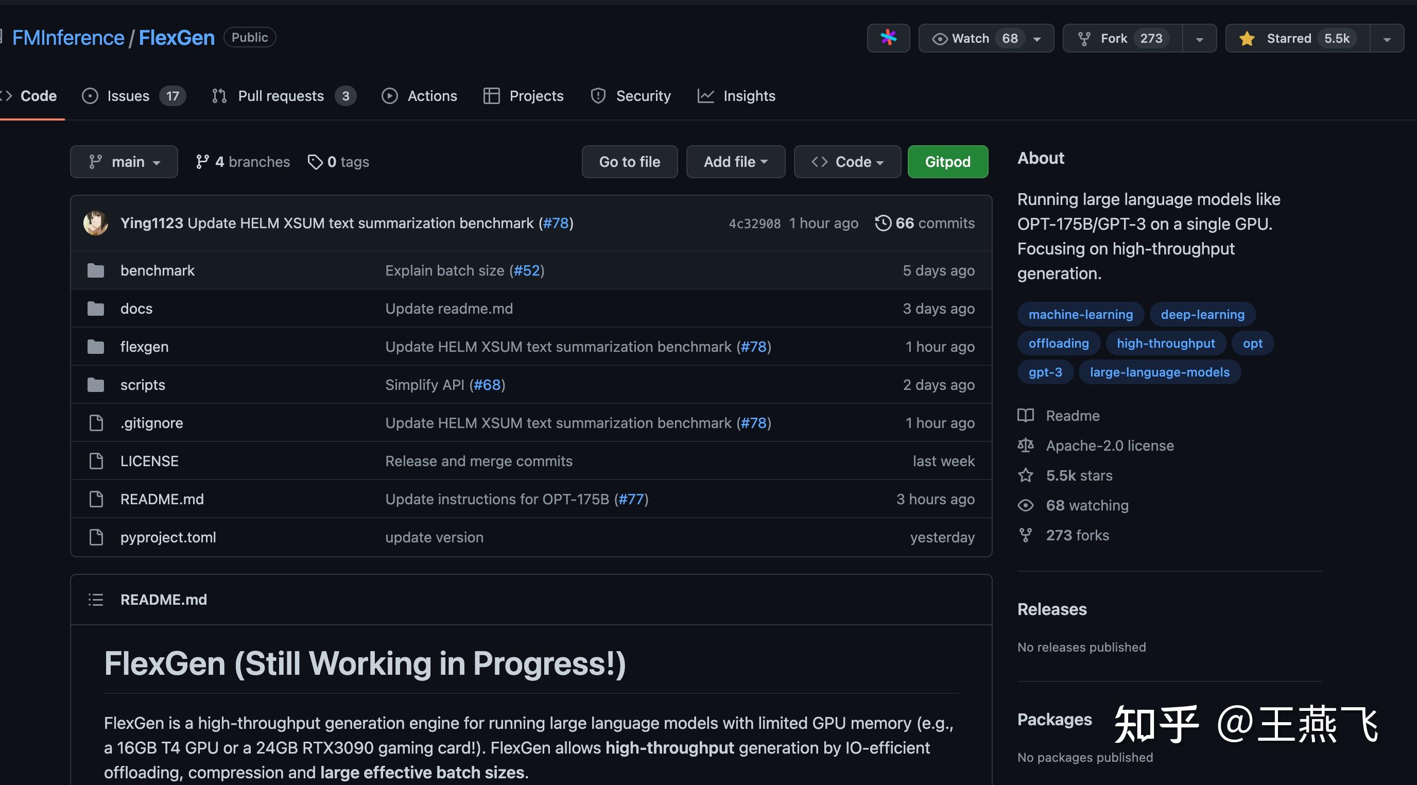Open the Code download dropdown
This screenshot has height=785, width=1417.
(847, 161)
